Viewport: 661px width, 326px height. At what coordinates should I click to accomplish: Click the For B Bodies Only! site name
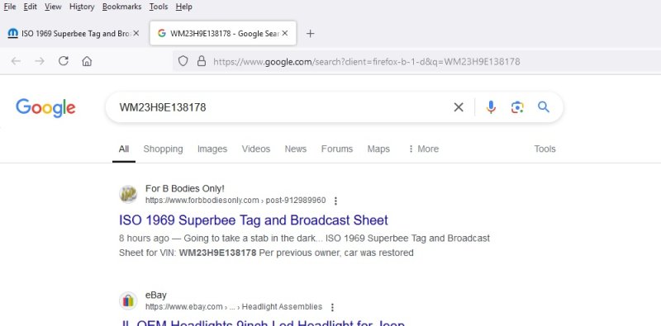[184, 188]
